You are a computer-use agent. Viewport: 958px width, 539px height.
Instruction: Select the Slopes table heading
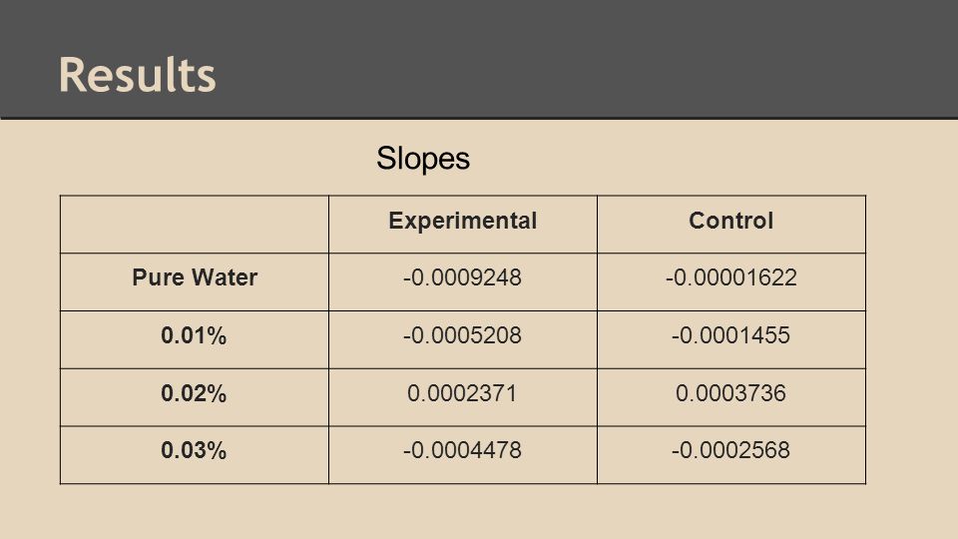click(x=423, y=159)
